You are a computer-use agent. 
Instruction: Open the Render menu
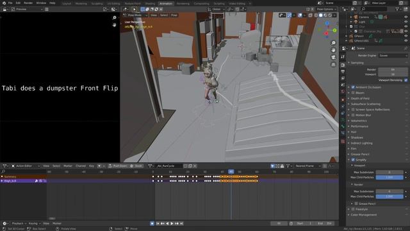(x=28, y=3)
